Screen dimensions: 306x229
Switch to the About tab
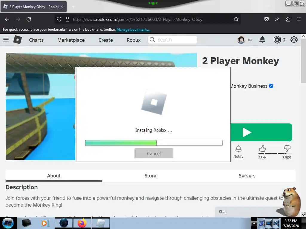(54, 176)
